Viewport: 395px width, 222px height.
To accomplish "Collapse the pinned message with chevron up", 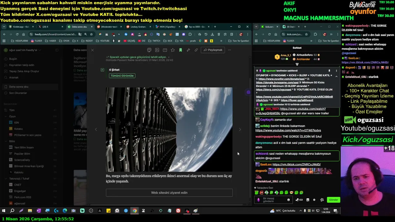I will [x=336, y=76].
